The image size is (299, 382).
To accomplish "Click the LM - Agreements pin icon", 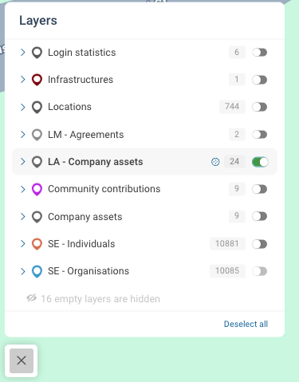I will coord(37,135).
